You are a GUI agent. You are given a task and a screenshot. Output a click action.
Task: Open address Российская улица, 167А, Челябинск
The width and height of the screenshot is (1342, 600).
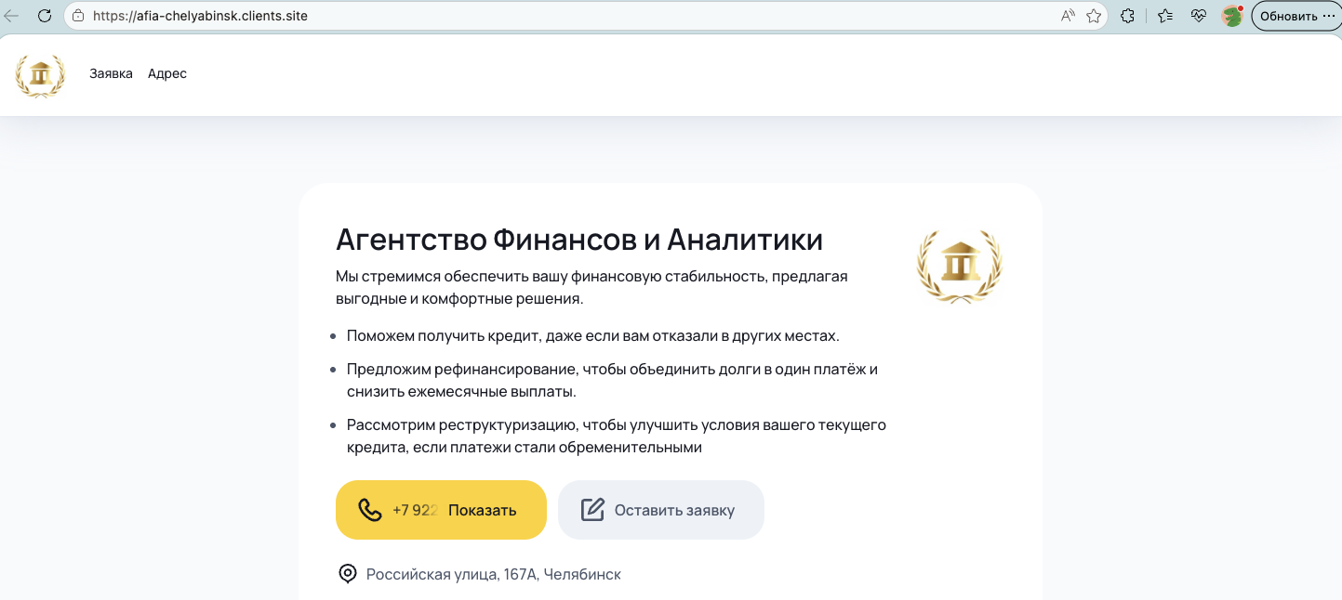click(494, 574)
